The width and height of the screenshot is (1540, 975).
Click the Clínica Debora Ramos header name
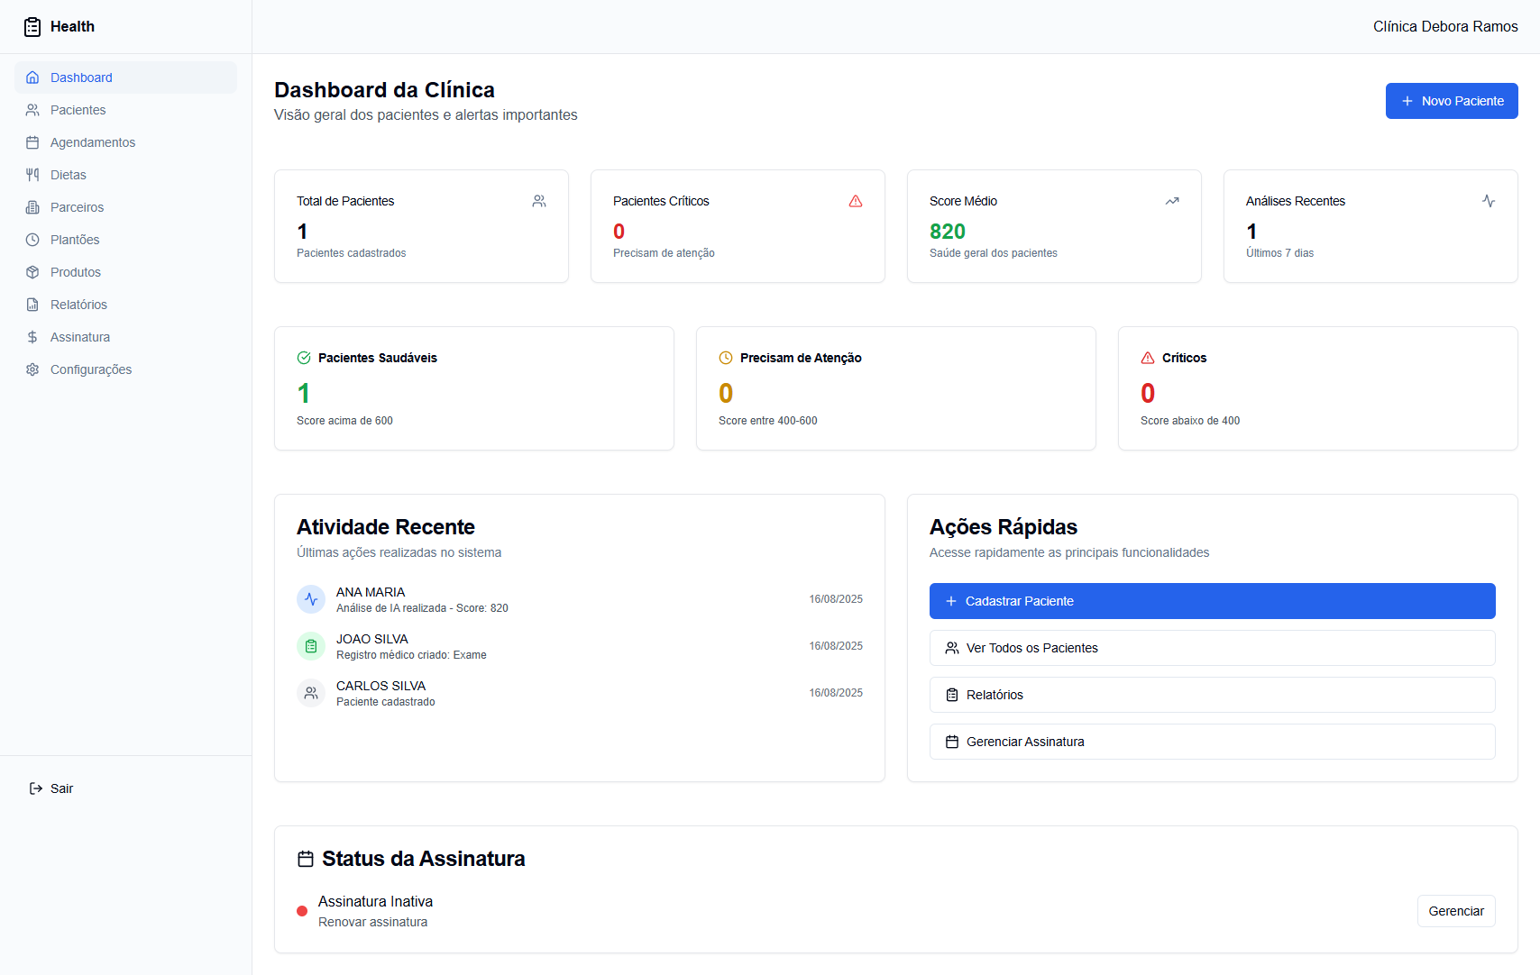1445,27
